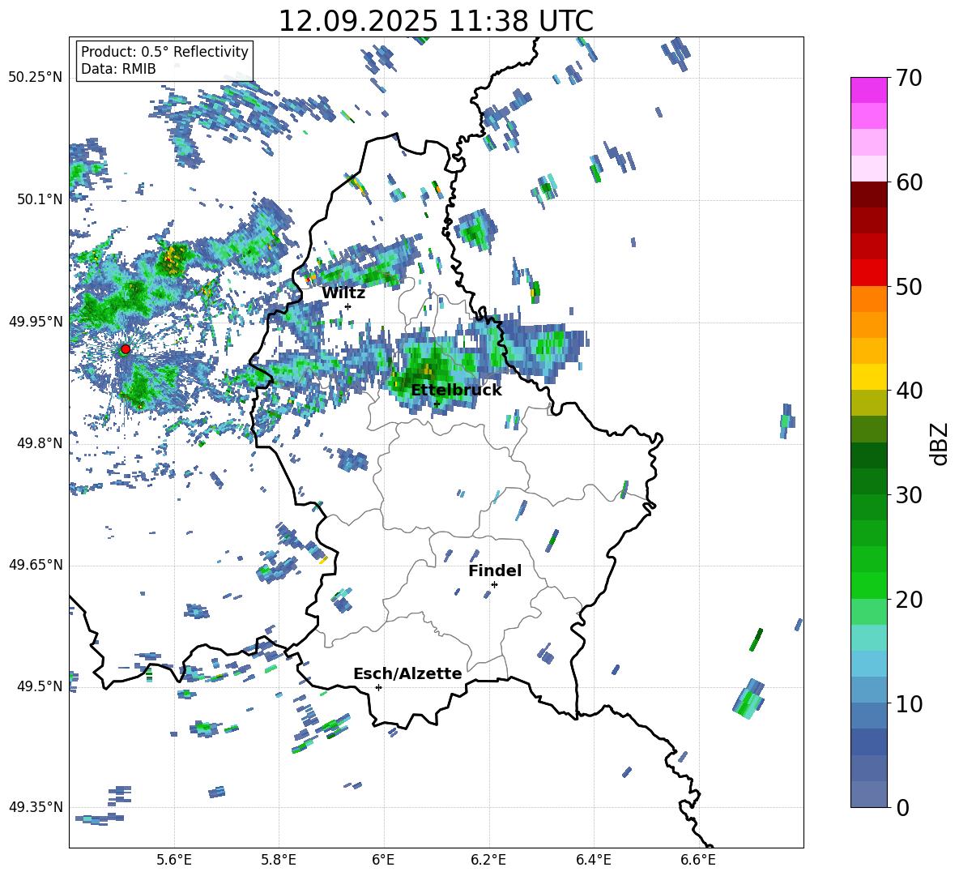Click the Ettelbruck city label
This screenshot has height=876, width=959.
point(456,391)
